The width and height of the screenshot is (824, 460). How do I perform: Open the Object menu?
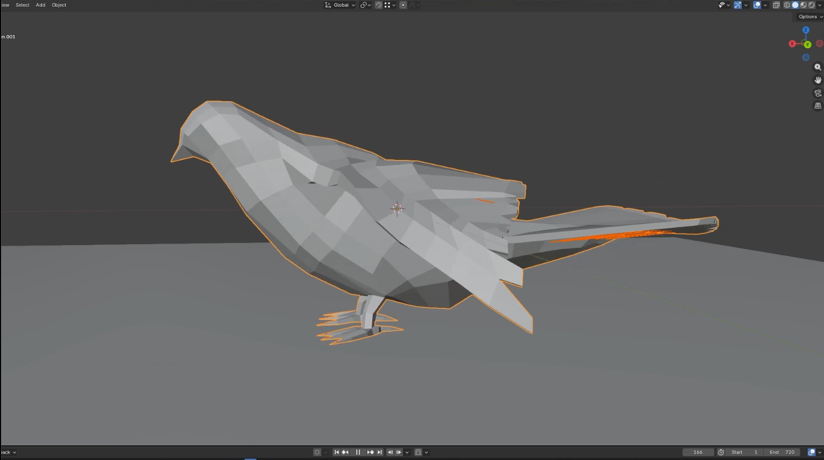pos(59,5)
